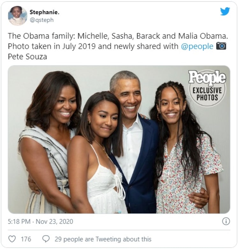Click the camera emoji in the tweet
This screenshot has height=250, width=239.
221,46
